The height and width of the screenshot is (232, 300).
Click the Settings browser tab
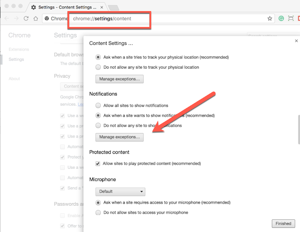tap(65, 7)
